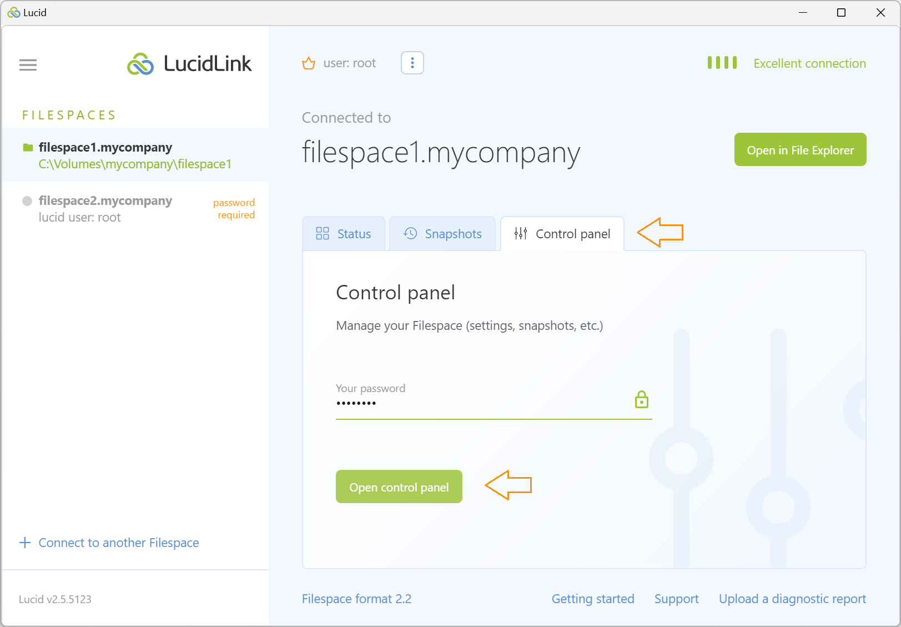Open the Getting started link

593,599
